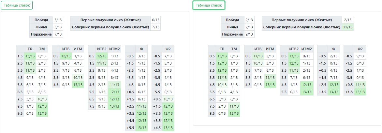Click the "Ф2" header in left panel

point(169,49)
